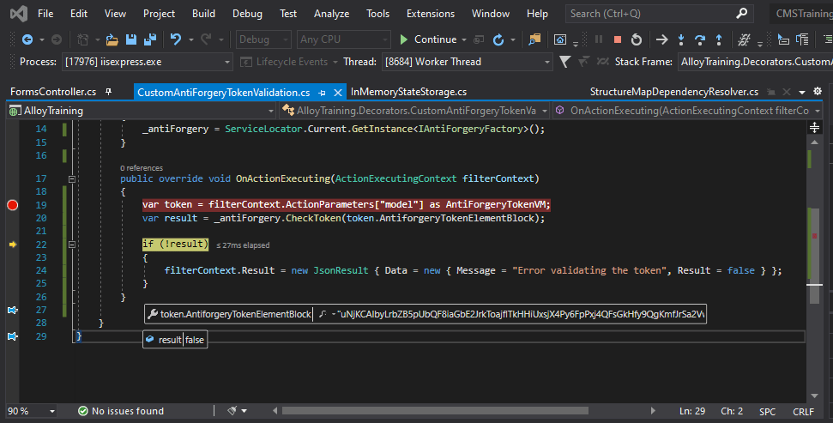This screenshot has width=833, height=423.
Task: Click the wrench icon in token datatip
Action: pyautogui.click(x=153, y=314)
